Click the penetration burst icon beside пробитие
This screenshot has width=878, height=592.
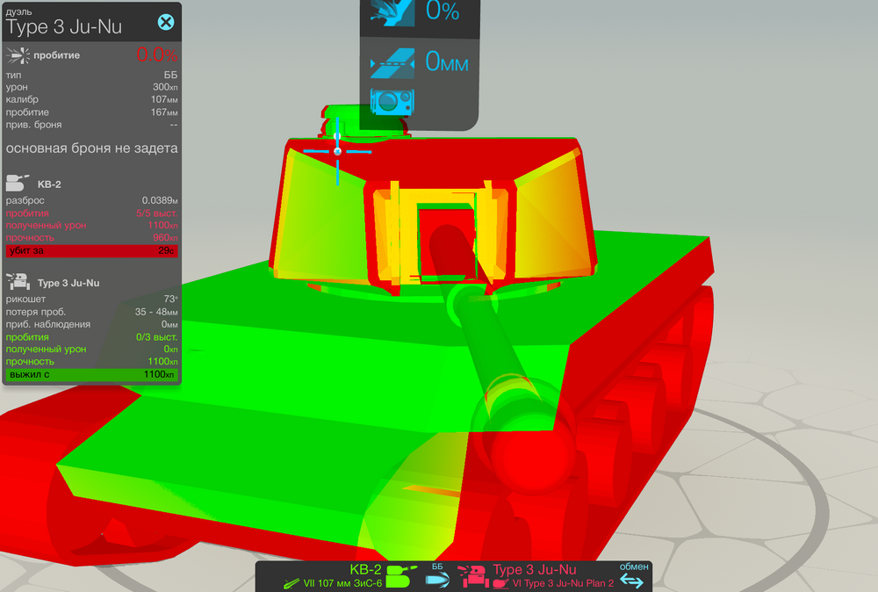pyautogui.click(x=18, y=55)
